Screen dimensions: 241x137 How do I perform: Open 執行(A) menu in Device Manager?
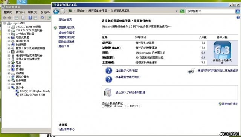[x=20, y=12]
